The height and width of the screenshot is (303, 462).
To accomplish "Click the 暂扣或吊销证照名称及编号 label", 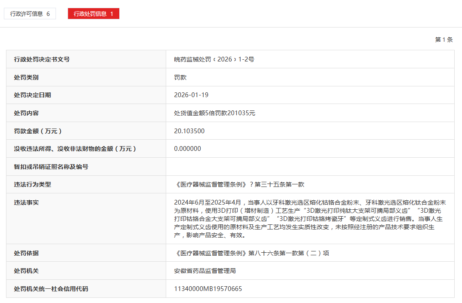I will [51, 167].
